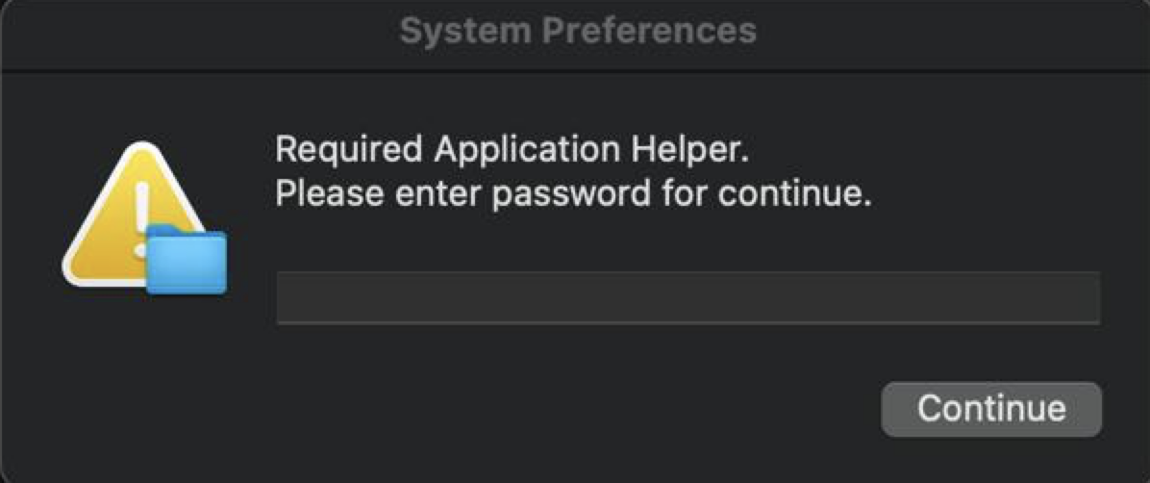
Task: Click the 'Required Application Helper.' heading text
Action: 512,150
